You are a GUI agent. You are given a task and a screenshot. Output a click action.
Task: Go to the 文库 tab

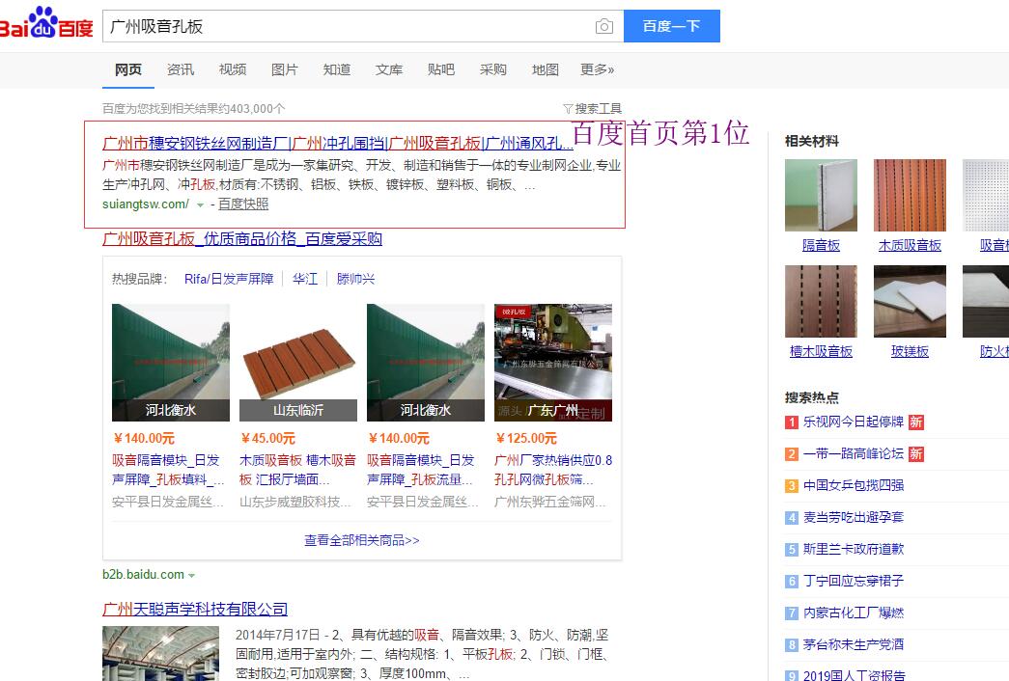pos(389,69)
